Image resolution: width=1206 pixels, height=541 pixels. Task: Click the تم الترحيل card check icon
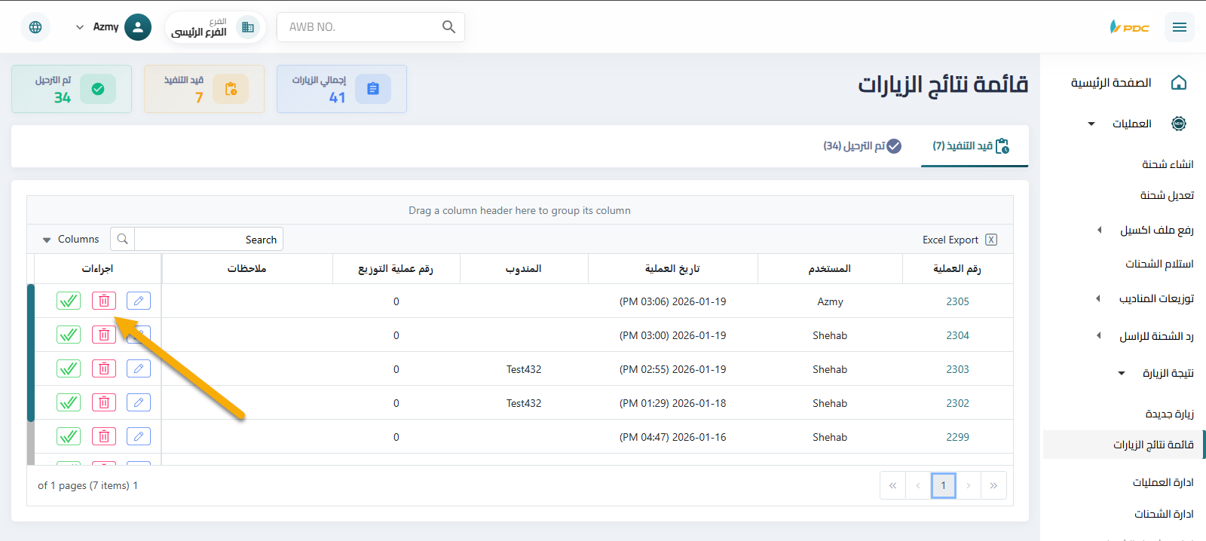coord(98,89)
